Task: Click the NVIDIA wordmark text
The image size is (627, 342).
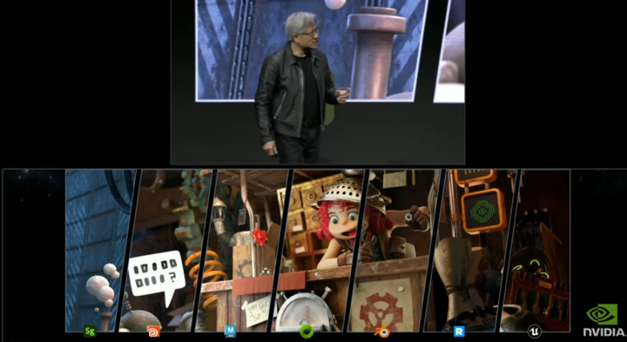Action: click(604, 332)
